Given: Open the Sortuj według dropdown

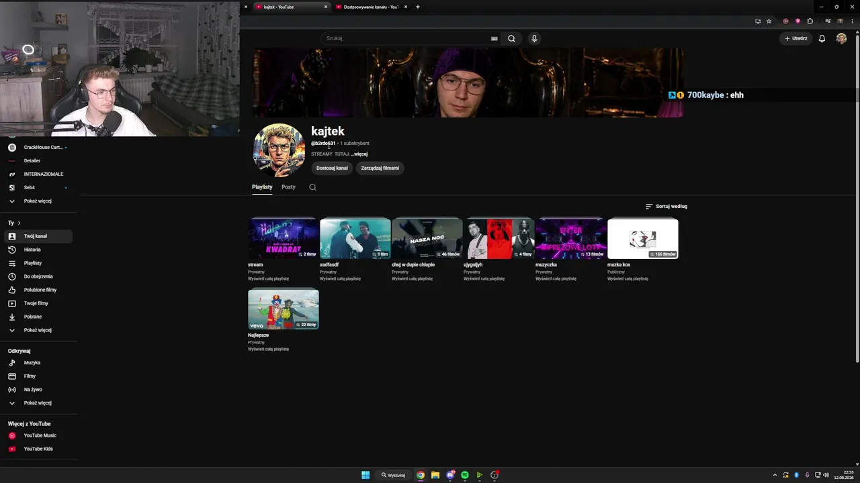Looking at the screenshot, I should tap(666, 207).
